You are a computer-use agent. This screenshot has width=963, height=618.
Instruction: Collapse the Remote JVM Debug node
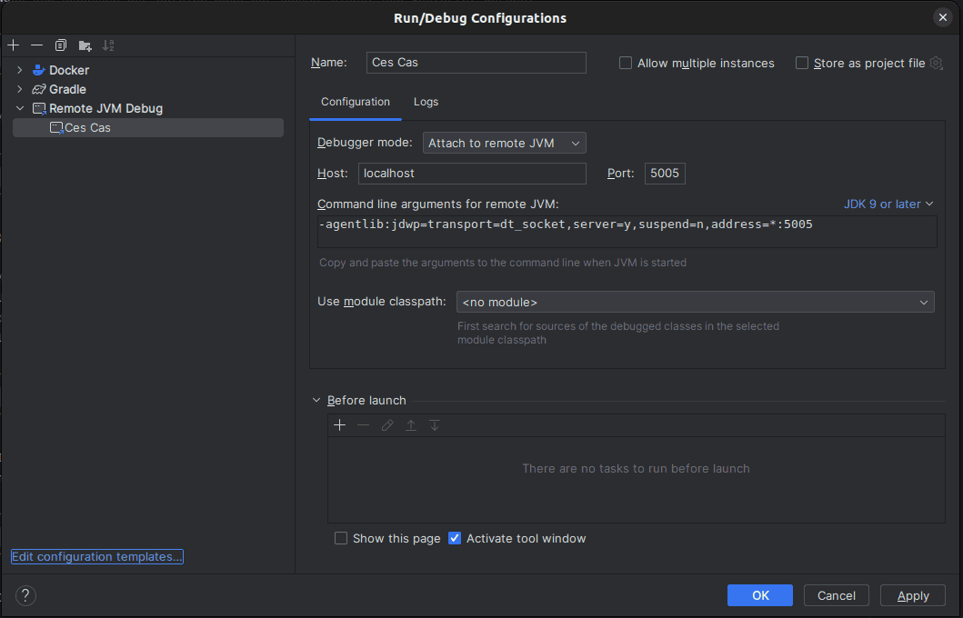(x=20, y=109)
